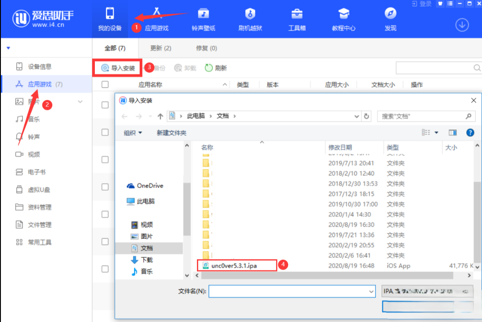Image resolution: width=482 pixels, height=322 pixels.
Task: Open the Apps & Games (应用游戏) top tab
Action: point(157,19)
